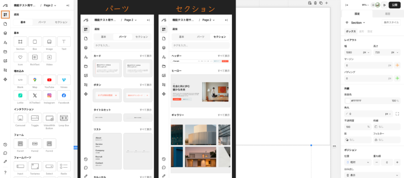Open the corner radius px unit dropdown
This screenshot has width=404, height=178.
coord(388,114)
